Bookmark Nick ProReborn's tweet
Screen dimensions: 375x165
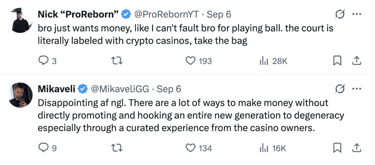click(x=337, y=61)
